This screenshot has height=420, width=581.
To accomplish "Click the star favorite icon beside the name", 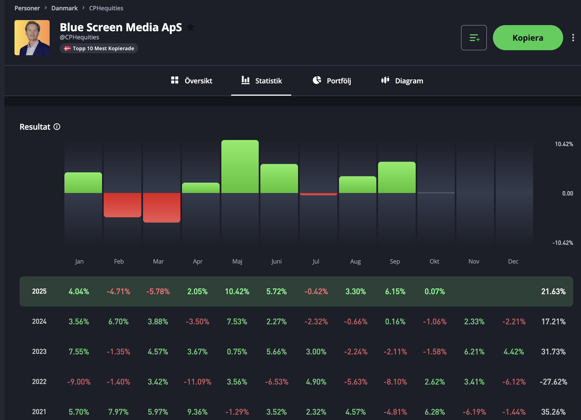I will coord(190,27).
